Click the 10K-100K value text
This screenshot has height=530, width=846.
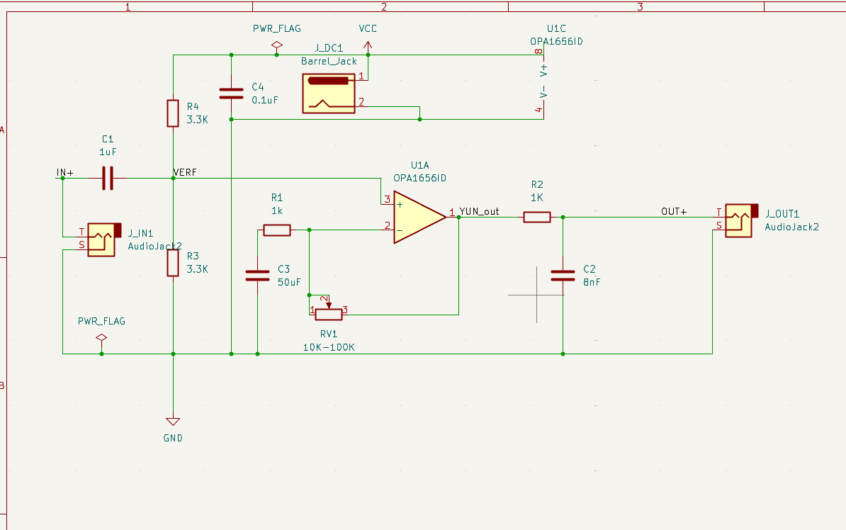pyautogui.click(x=328, y=347)
